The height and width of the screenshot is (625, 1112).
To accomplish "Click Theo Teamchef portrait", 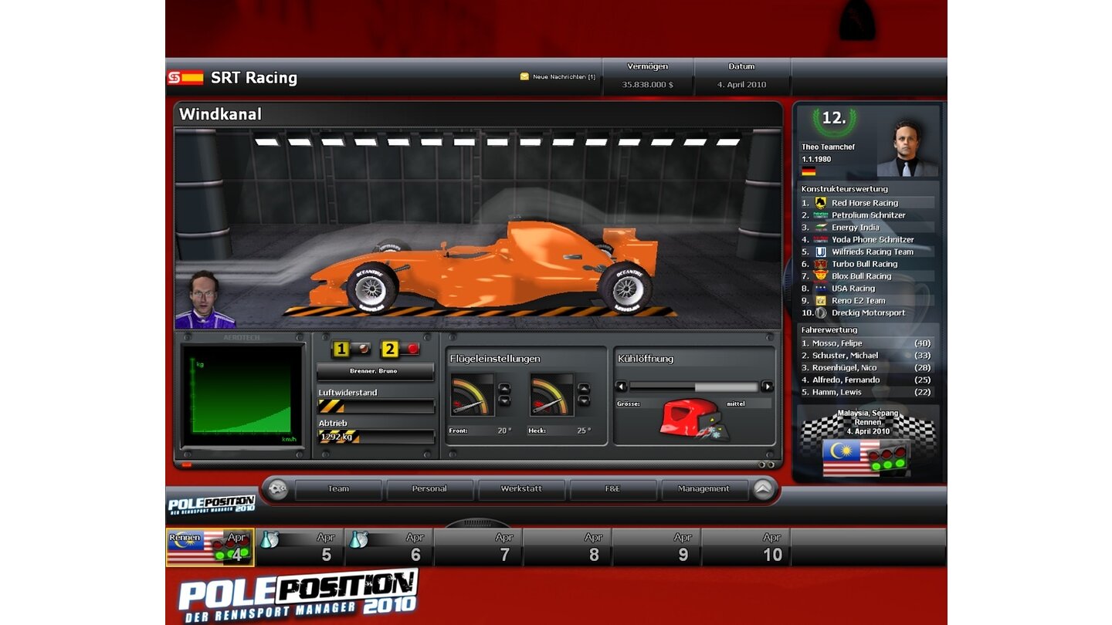I will [x=907, y=147].
